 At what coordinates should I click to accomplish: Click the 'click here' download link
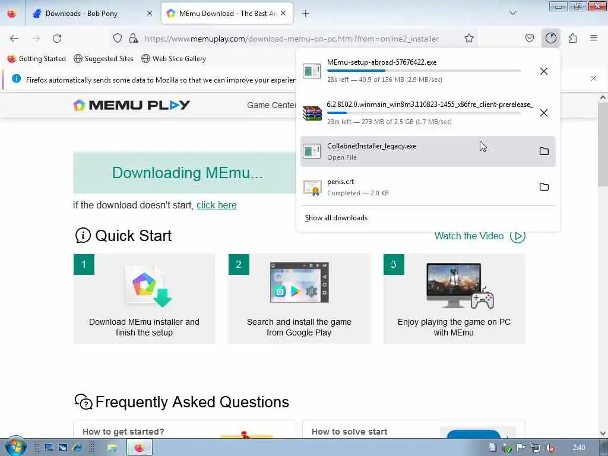216,205
